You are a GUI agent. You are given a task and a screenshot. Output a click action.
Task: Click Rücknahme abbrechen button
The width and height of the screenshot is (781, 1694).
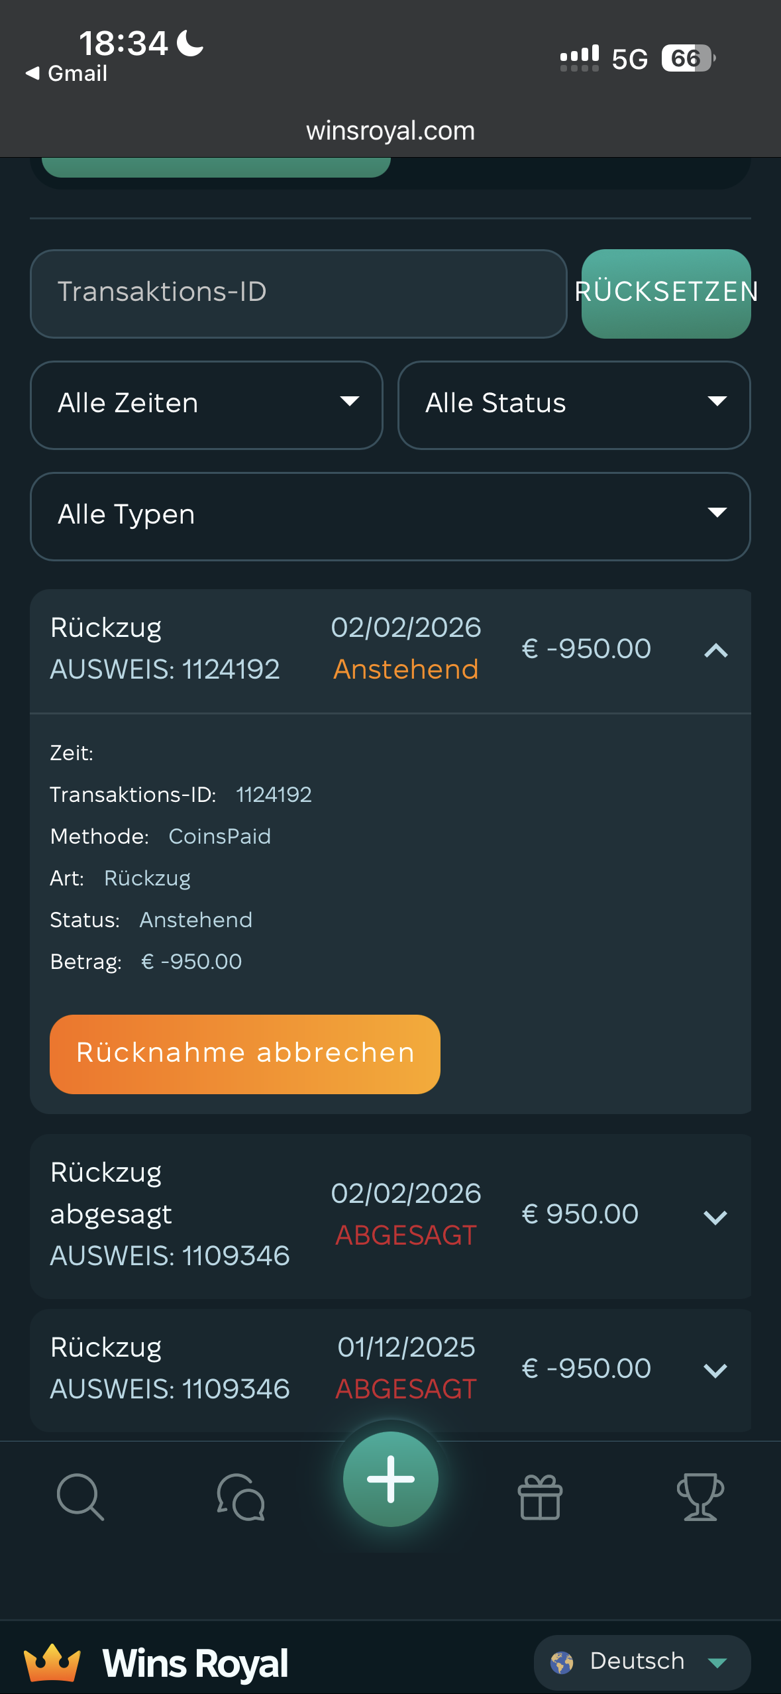point(244,1054)
